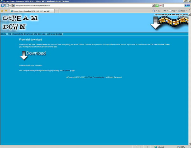Open the FAQ navigation link
The image size is (191, 148).
click(9, 34)
